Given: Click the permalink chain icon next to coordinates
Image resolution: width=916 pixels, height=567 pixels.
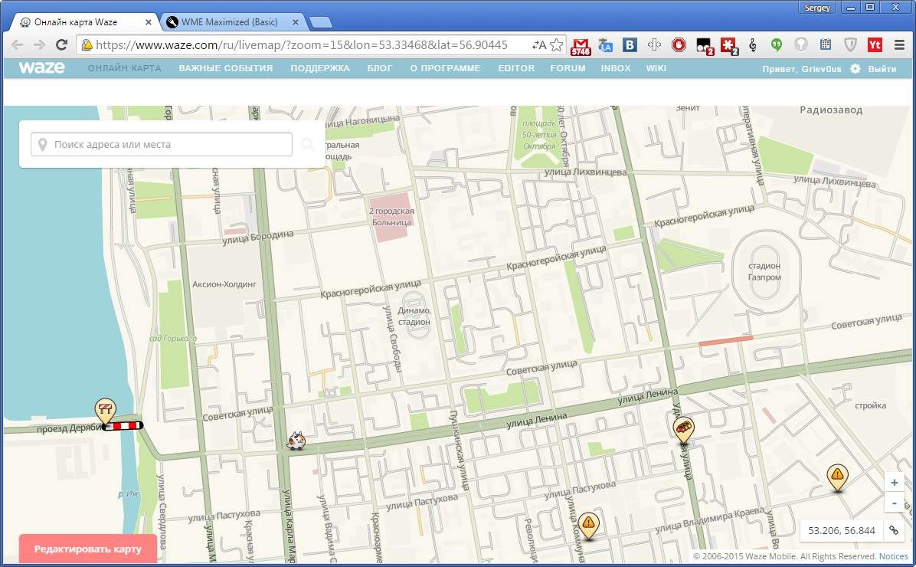Looking at the screenshot, I should 894,530.
